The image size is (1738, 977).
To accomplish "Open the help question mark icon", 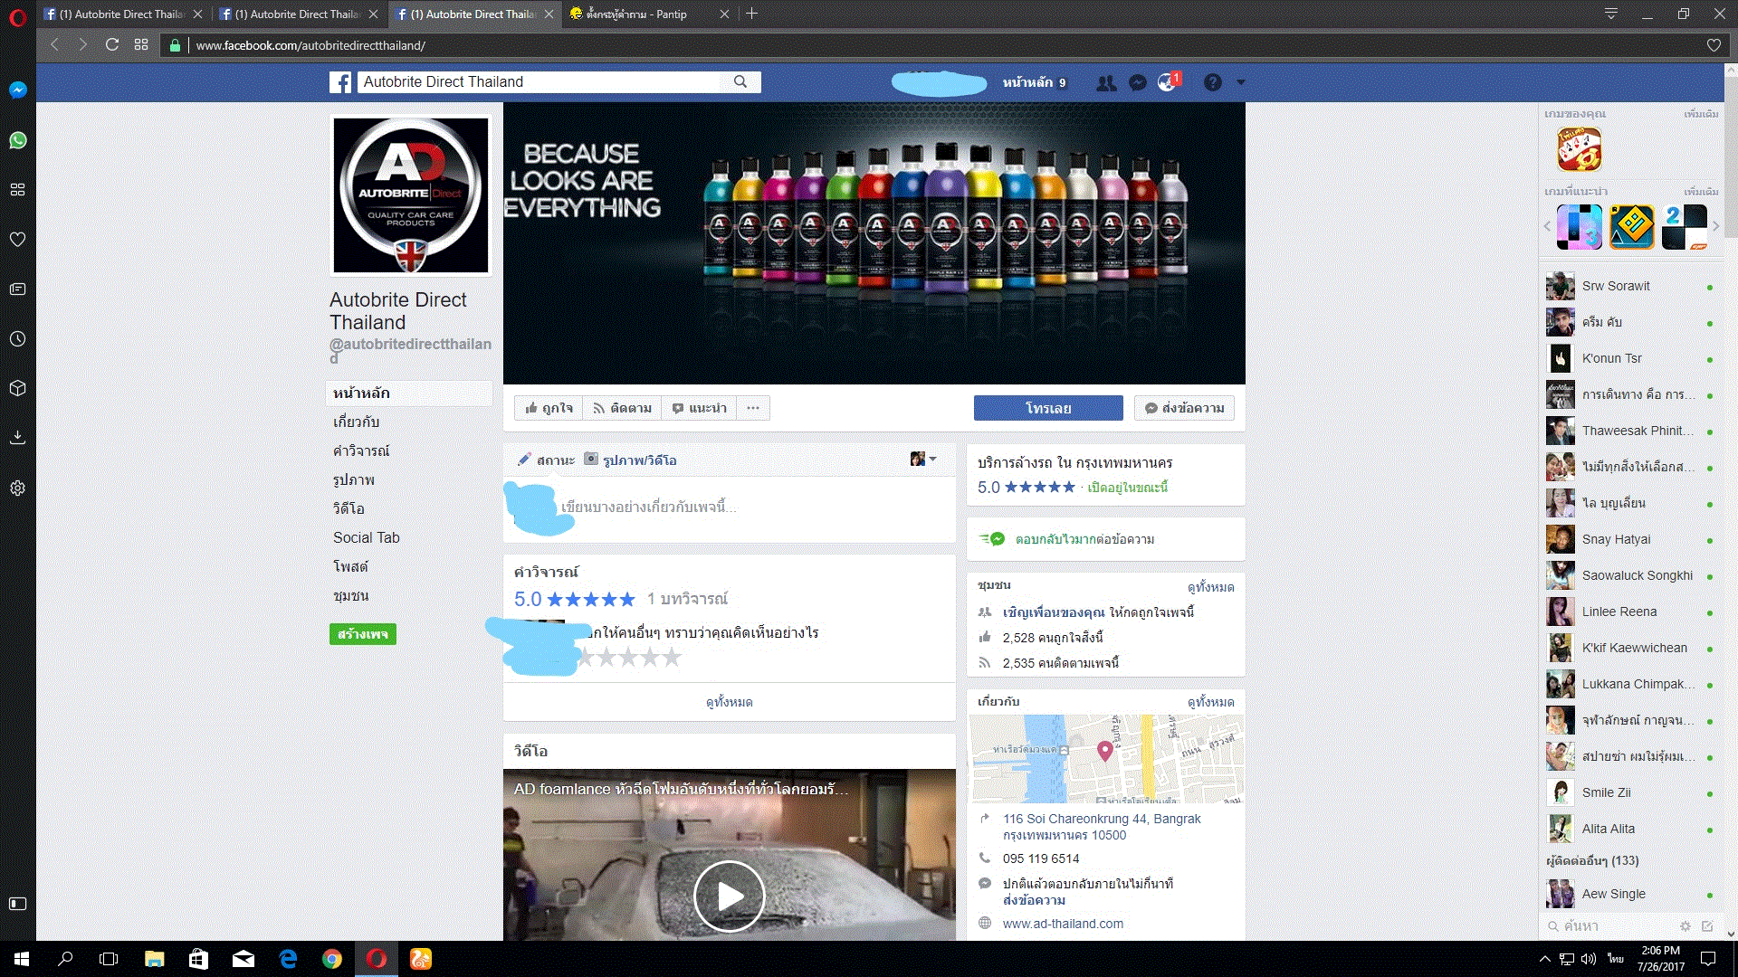I will (1213, 82).
